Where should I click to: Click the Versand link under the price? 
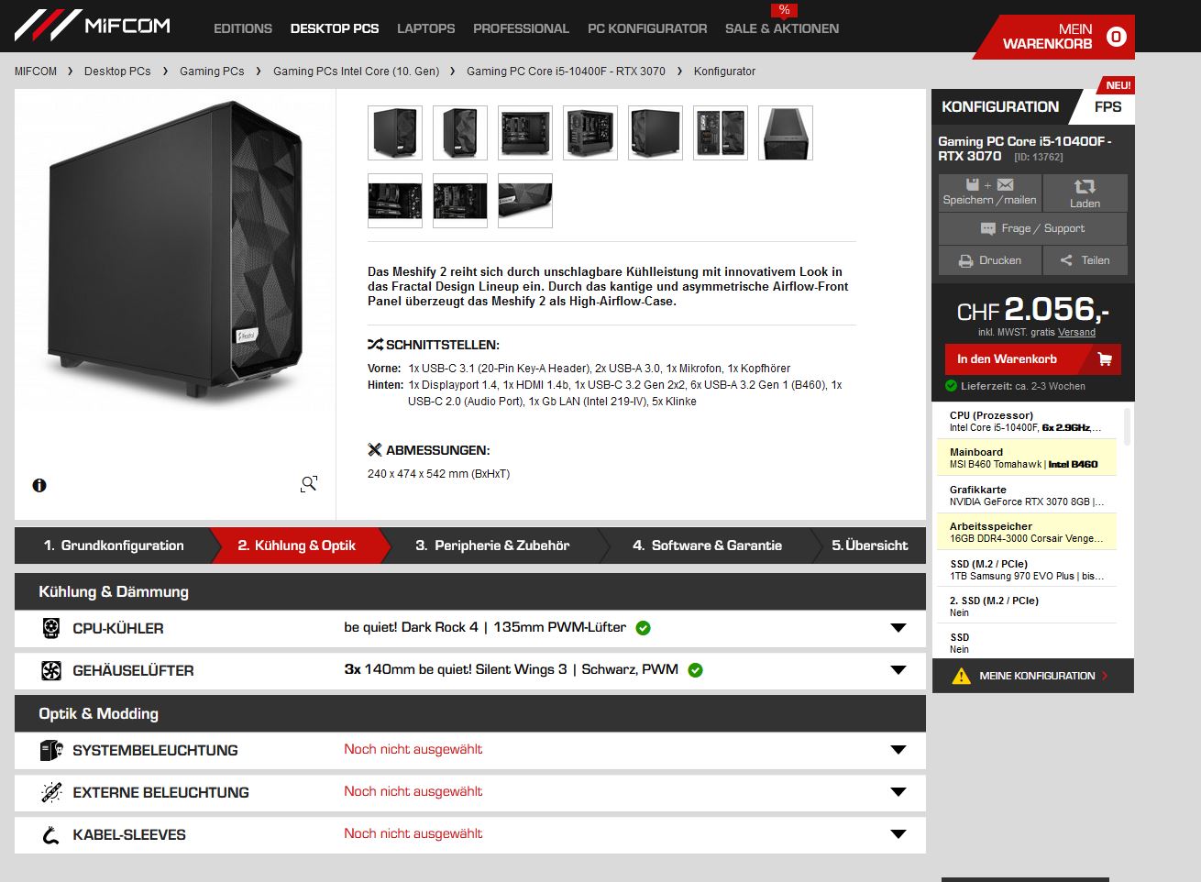pyautogui.click(x=1076, y=332)
